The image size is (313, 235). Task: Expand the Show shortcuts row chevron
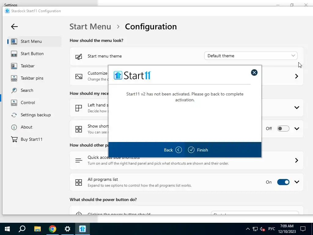point(297,129)
